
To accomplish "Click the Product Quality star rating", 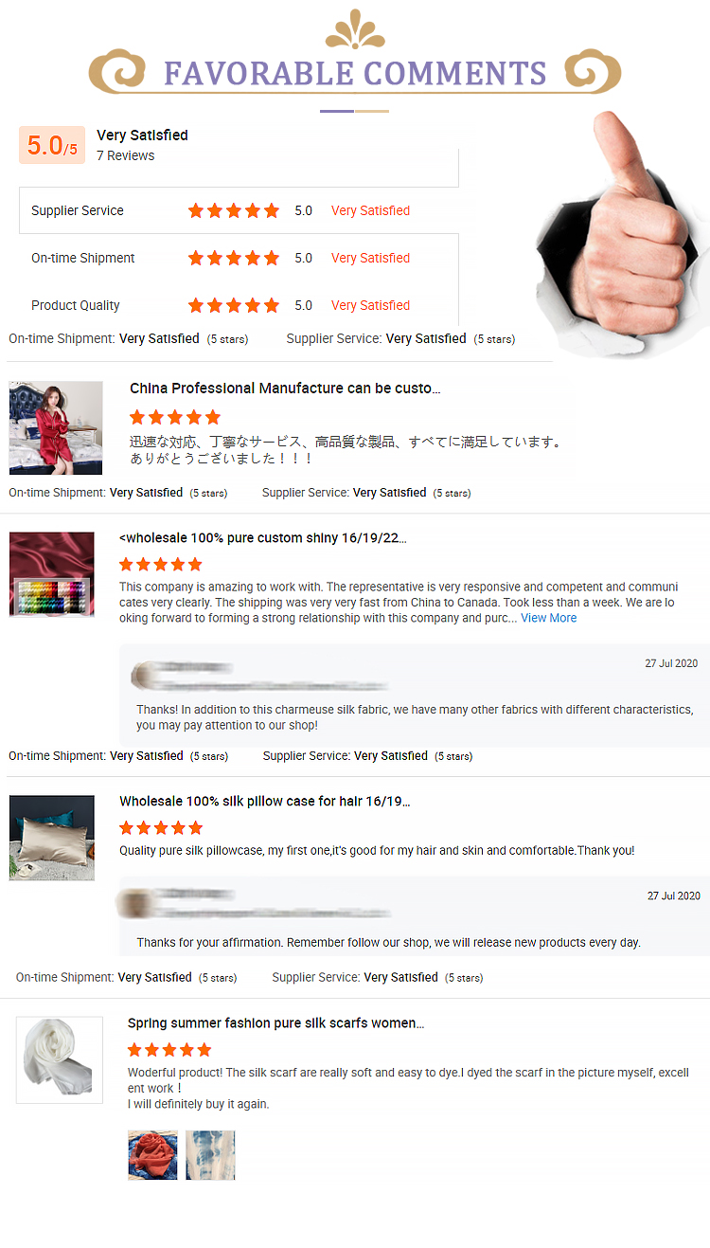I will coord(234,305).
